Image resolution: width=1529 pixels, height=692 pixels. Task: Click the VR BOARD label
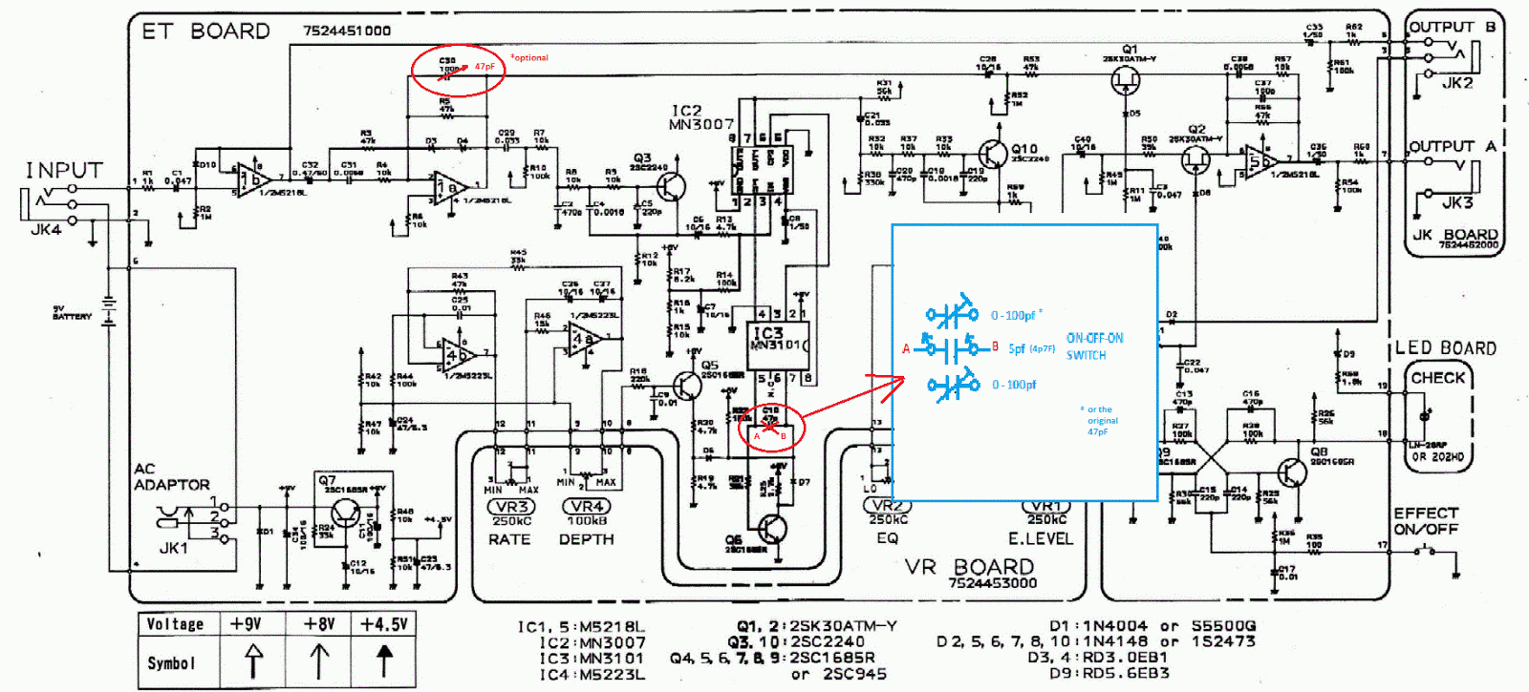click(969, 567)
